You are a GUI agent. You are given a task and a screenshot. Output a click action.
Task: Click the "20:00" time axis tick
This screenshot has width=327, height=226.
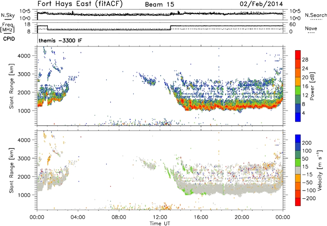(242, 217)
